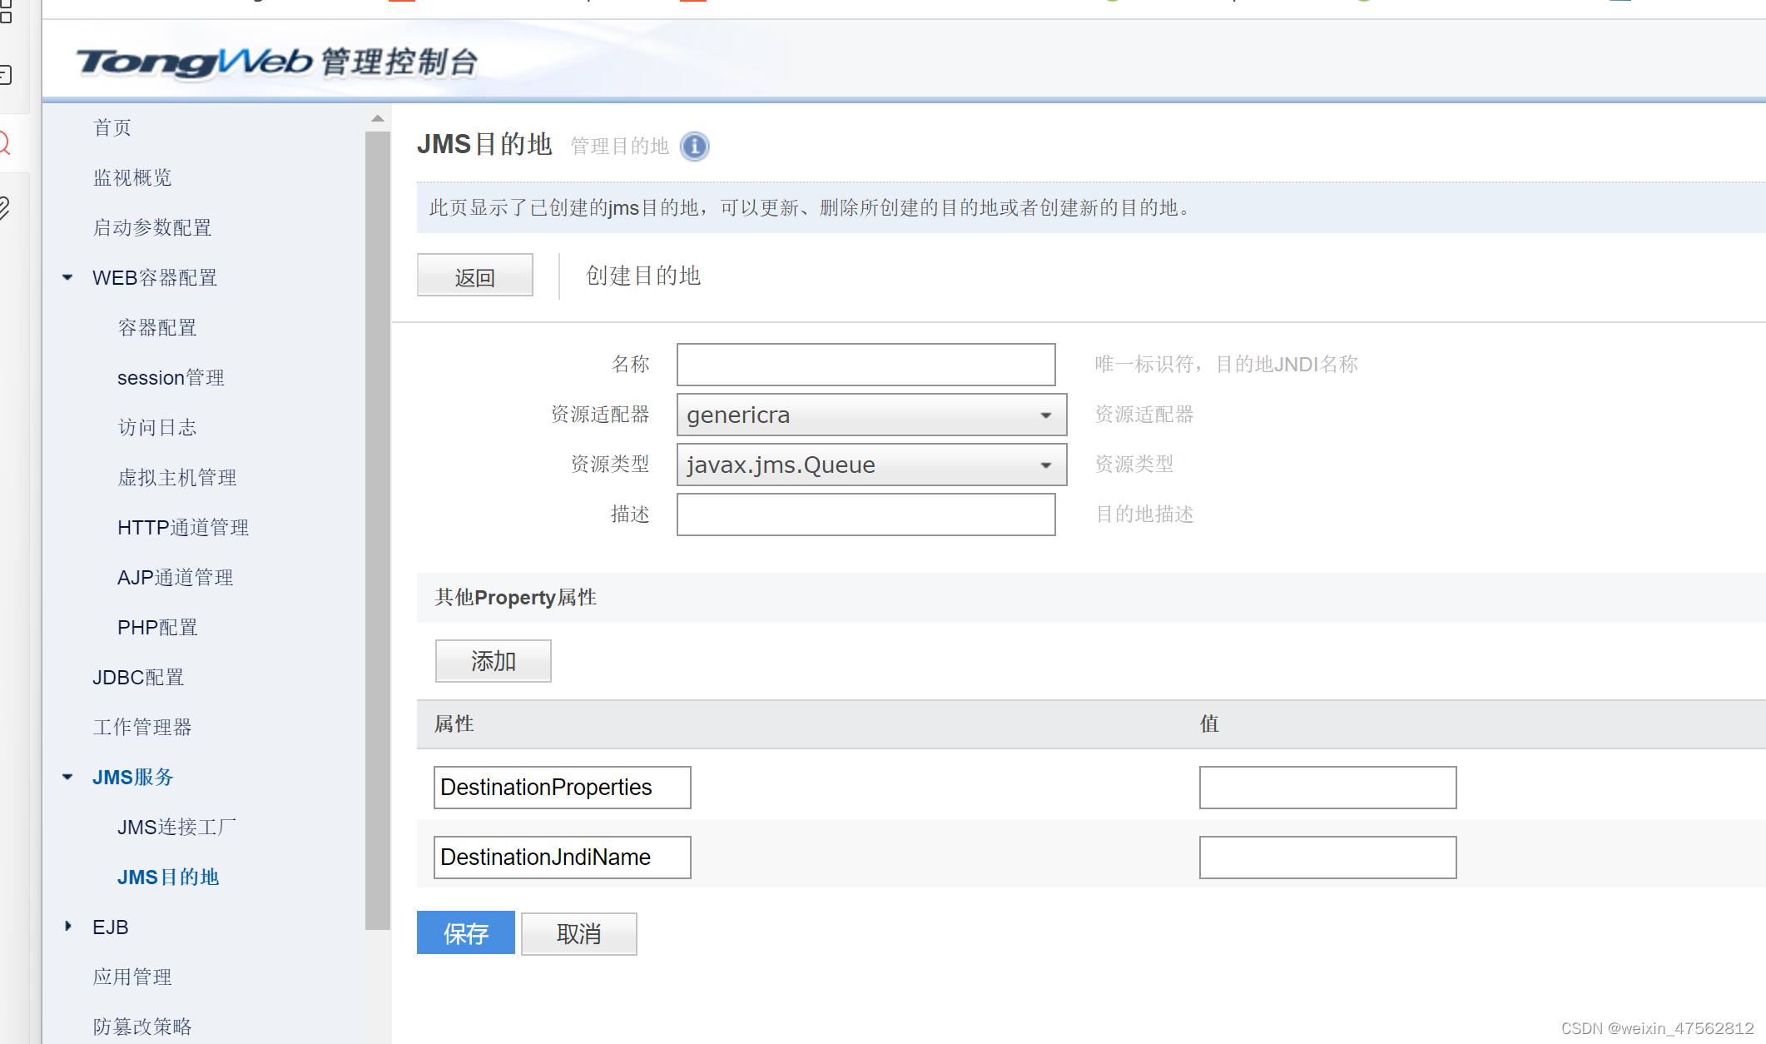Open JMS连接工厂 in the sidebar

click(176, 827)
